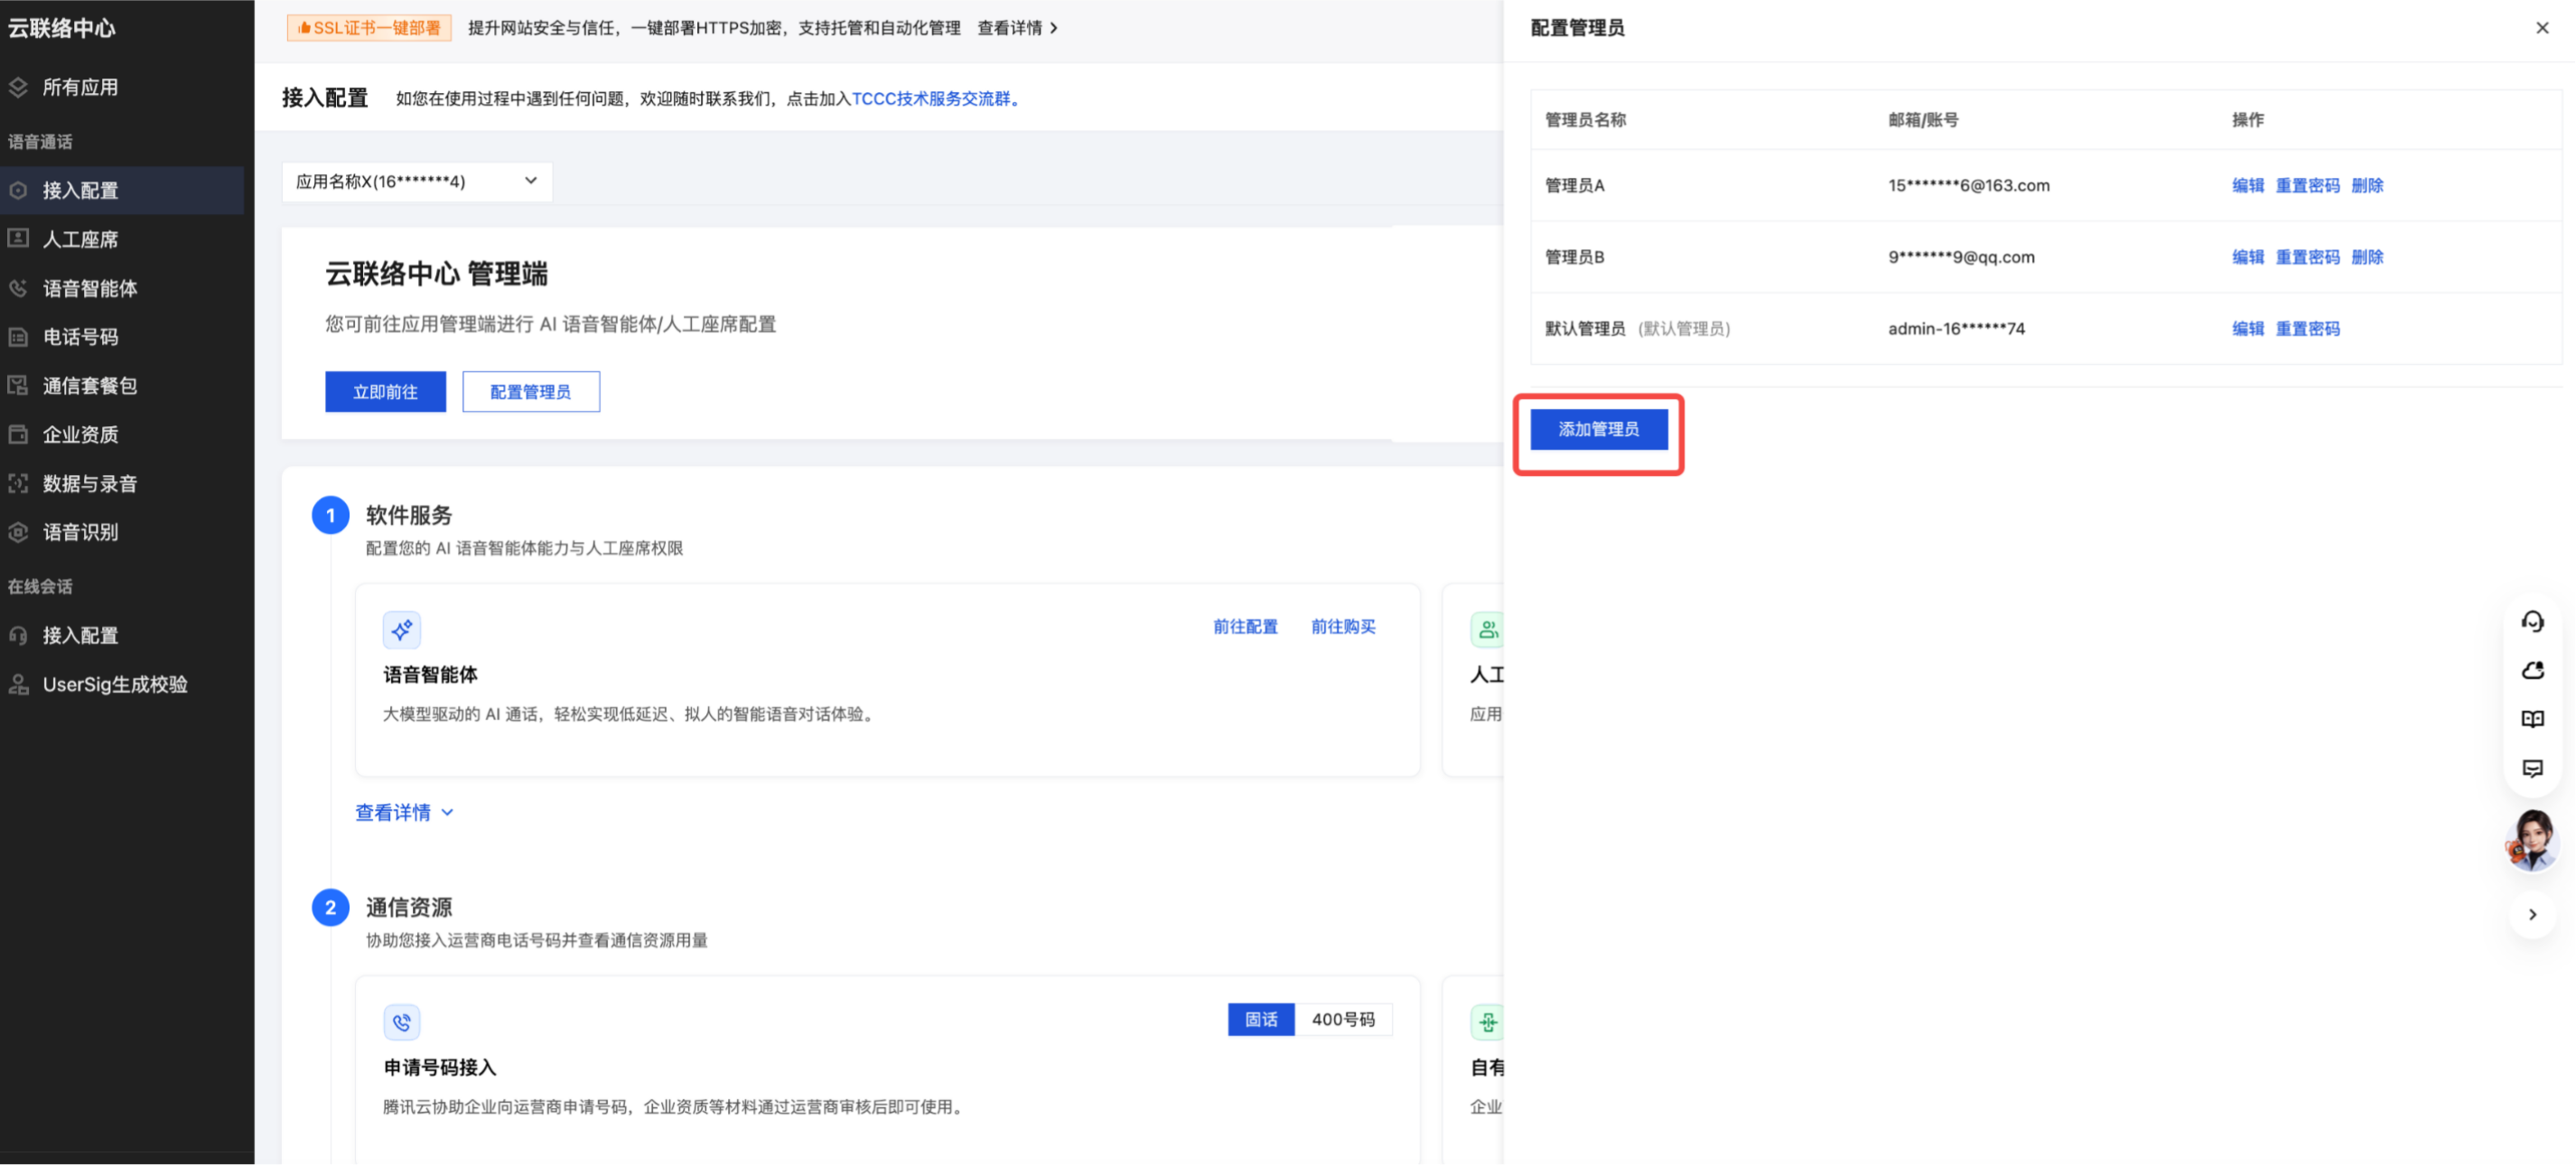Open 电话号码 menu item

pos(122,337)
